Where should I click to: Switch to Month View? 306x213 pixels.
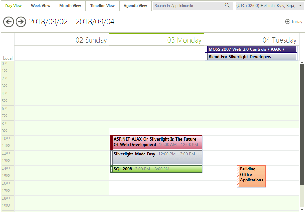point(70,6)
